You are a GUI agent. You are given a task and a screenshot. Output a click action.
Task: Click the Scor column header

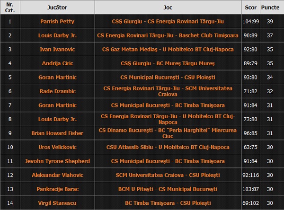251,8
